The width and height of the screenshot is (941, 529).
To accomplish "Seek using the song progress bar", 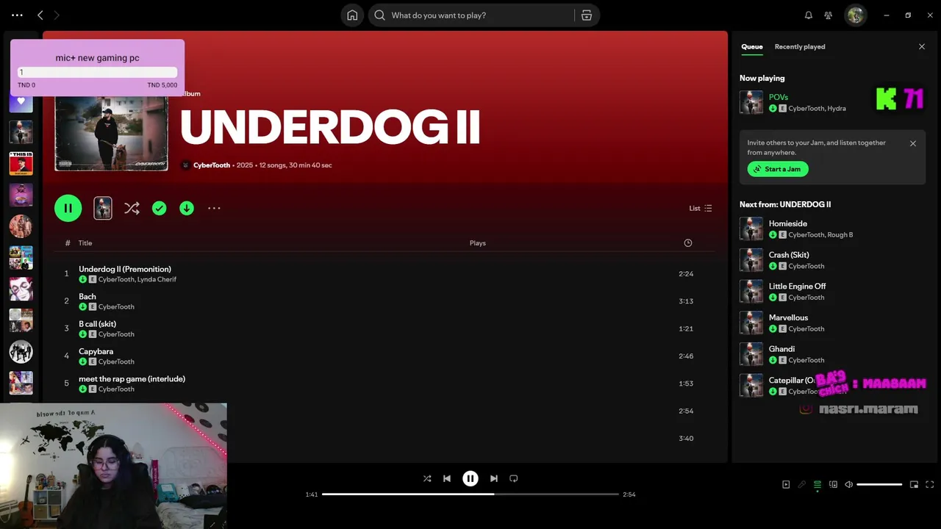I will click(x=470, y=494).
